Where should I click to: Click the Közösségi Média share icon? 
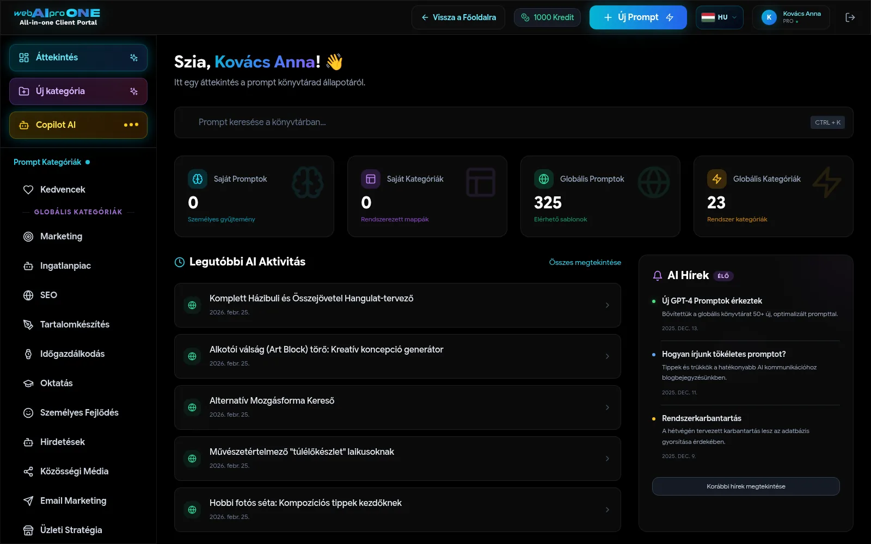(x=28, y=472)
